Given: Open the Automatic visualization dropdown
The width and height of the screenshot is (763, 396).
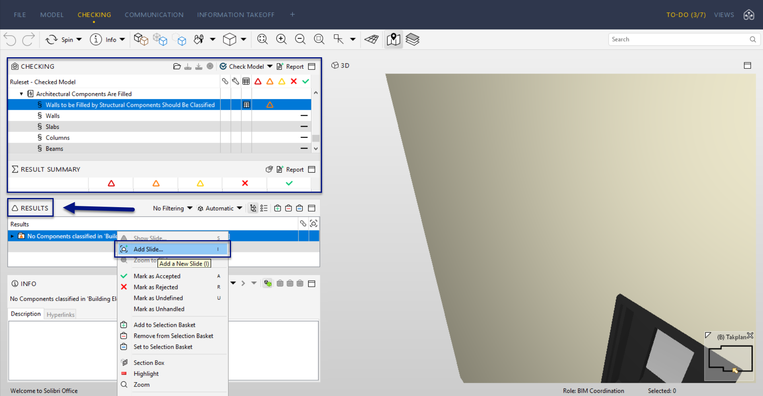Looking at the screenshot, I should point(220,208).
